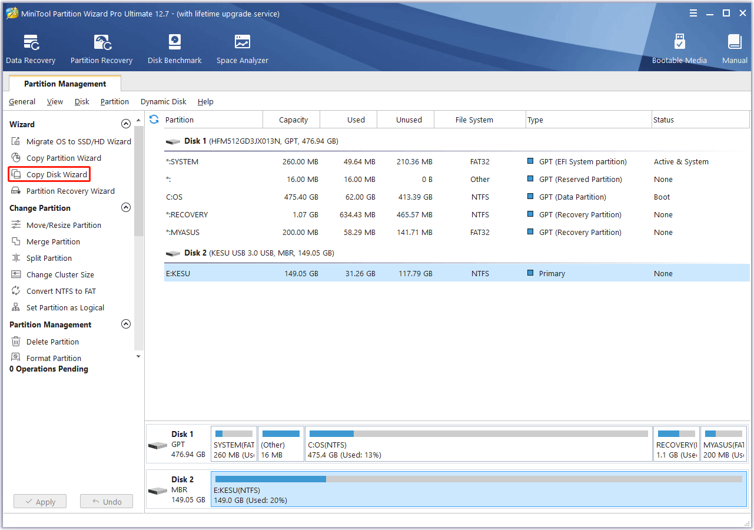Run Disk Benchmark
Image resolution: width=754 pixels, height=530 pixels.
174,47
